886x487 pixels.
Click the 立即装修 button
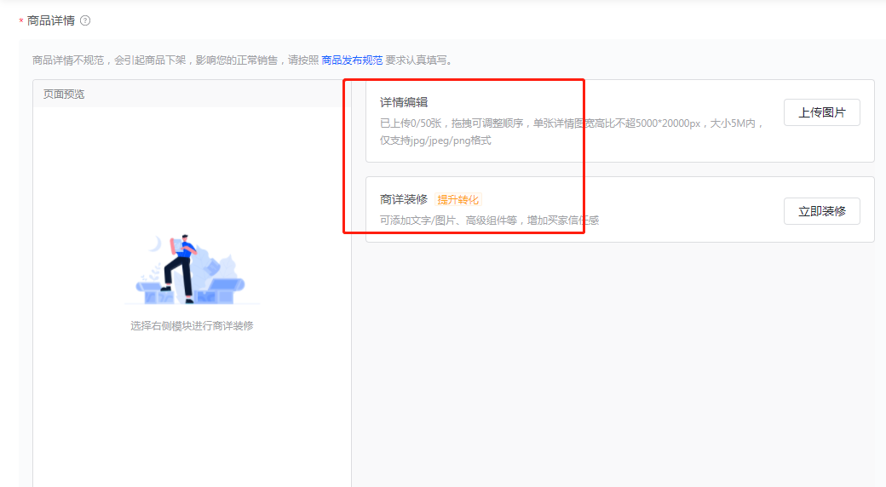click(x=821, y=211)
